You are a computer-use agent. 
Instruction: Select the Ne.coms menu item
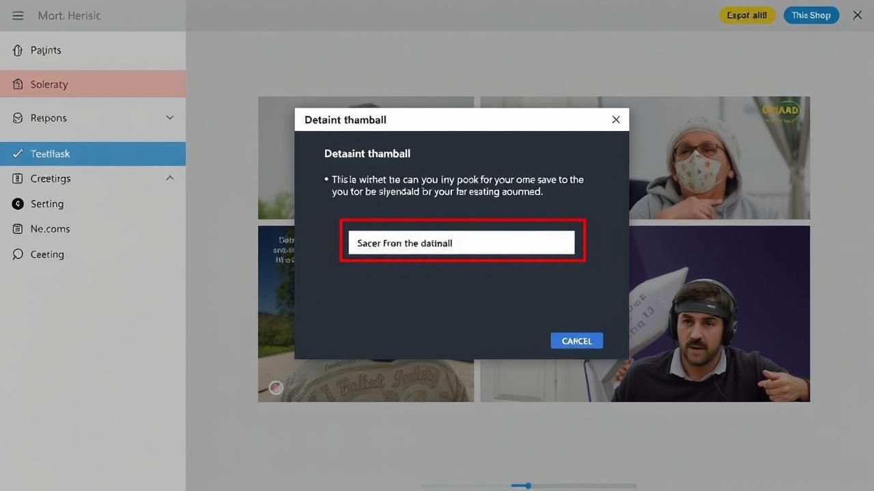tap(50, 229)
